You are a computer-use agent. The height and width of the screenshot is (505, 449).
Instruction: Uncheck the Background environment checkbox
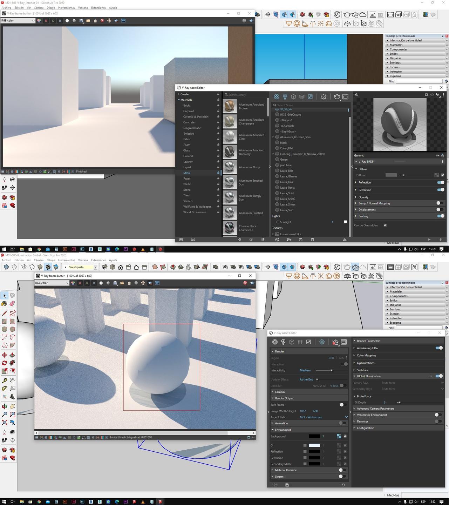(x=345, y=436)
